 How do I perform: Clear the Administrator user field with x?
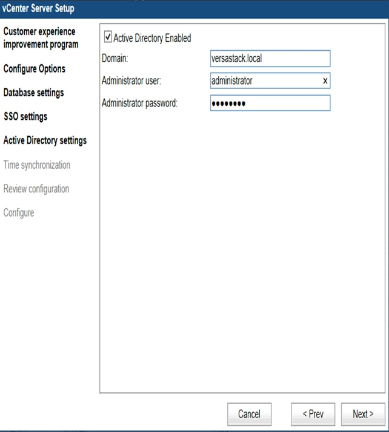pos(325,80)
